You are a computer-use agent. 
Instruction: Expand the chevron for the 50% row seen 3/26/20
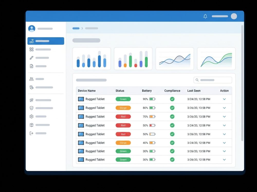click(224, 134)
